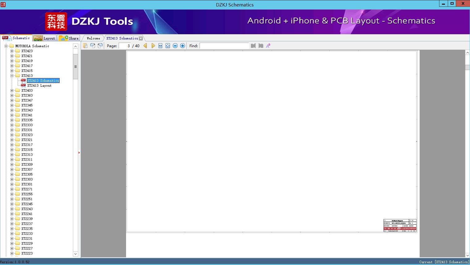
Task: Expand the XT2423 folder
Action: coord(12,51)
